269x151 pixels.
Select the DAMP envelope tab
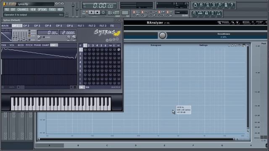pos(46,45)
